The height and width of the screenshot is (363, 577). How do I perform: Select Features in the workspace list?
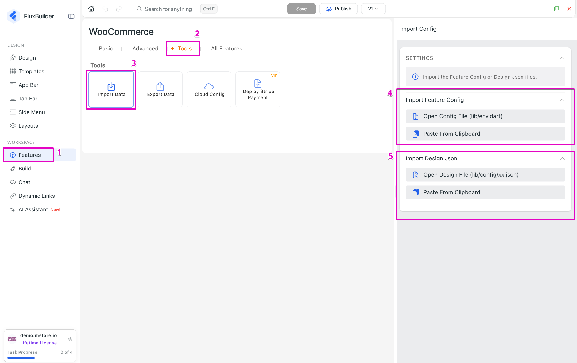click(40, 155)
